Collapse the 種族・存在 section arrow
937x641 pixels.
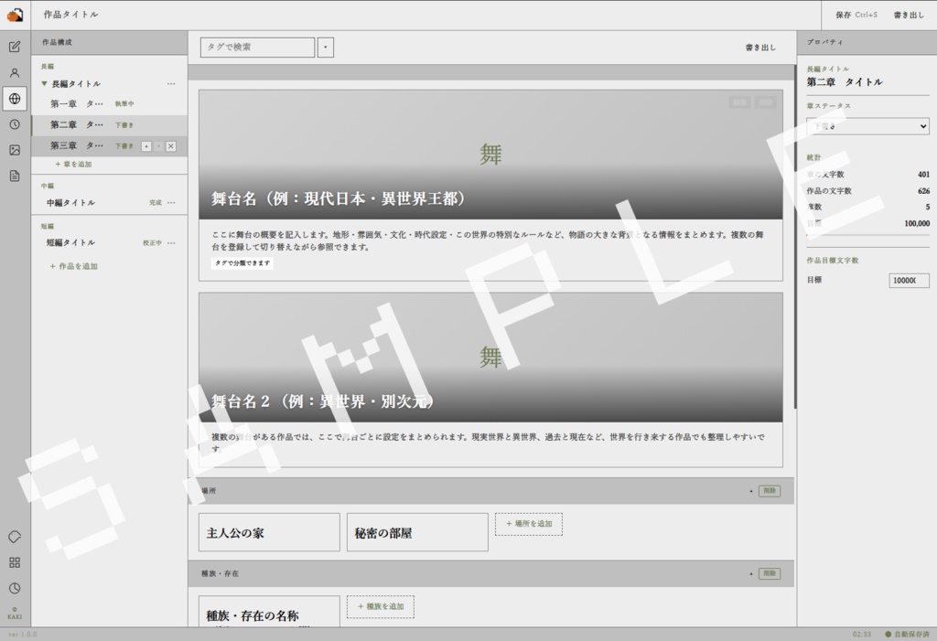coord(751,573)
